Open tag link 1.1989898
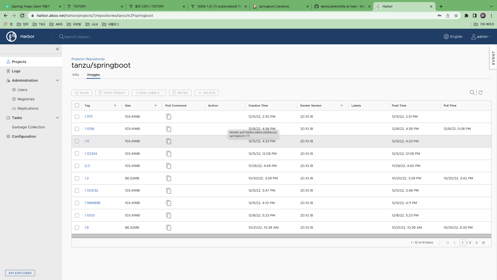 tap(92, 203)
